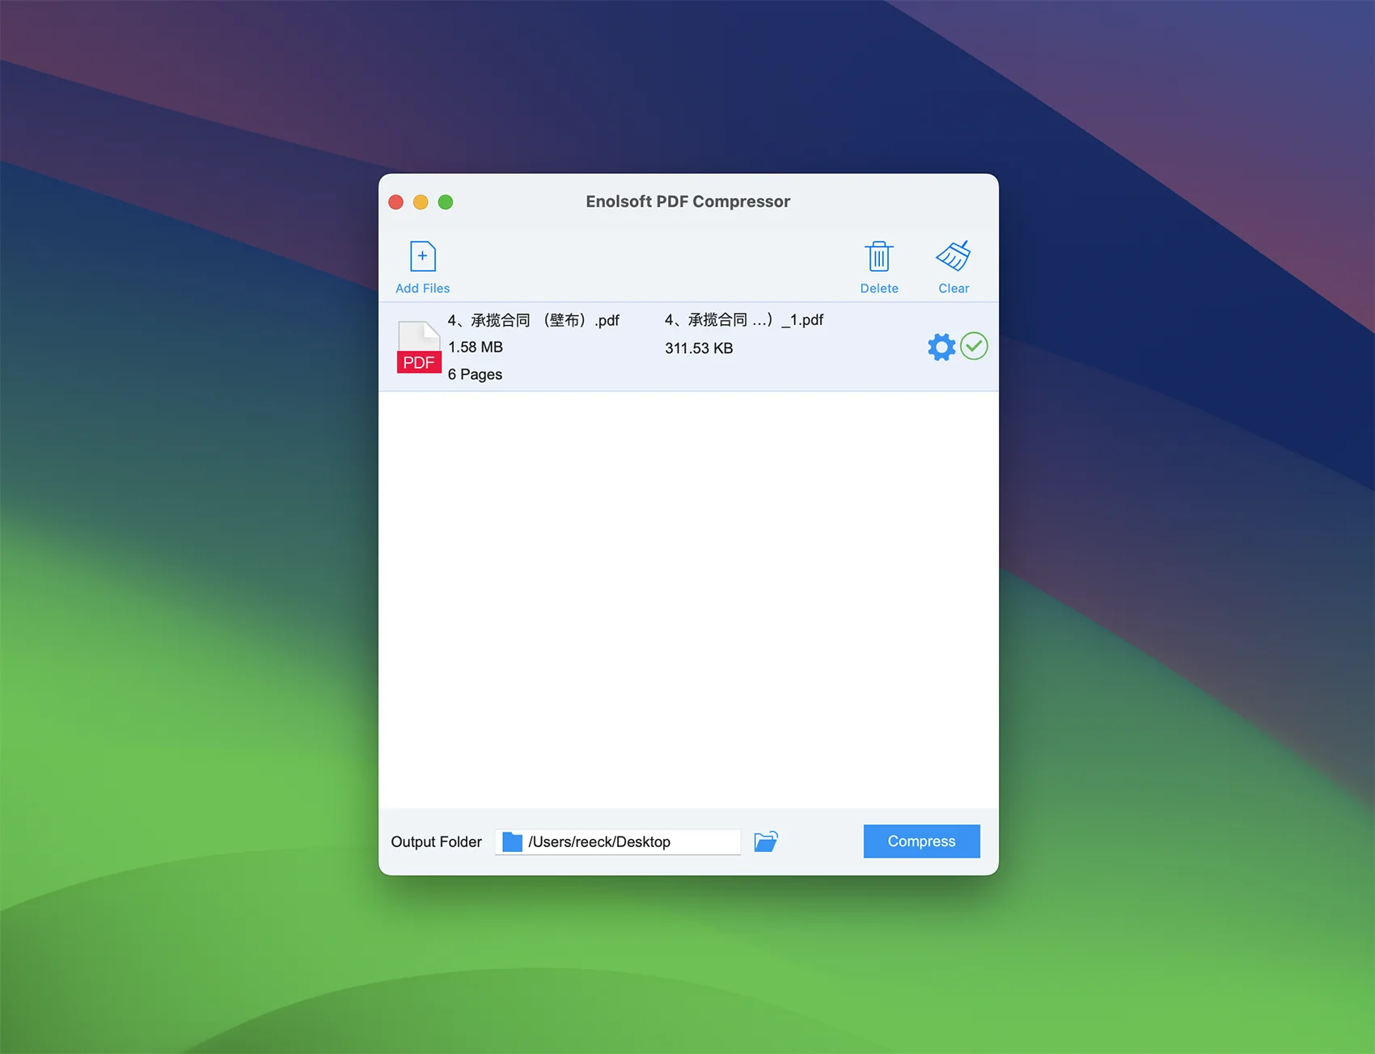
Task: Click the Clear broom icon
Action: [x=954, y=255]
